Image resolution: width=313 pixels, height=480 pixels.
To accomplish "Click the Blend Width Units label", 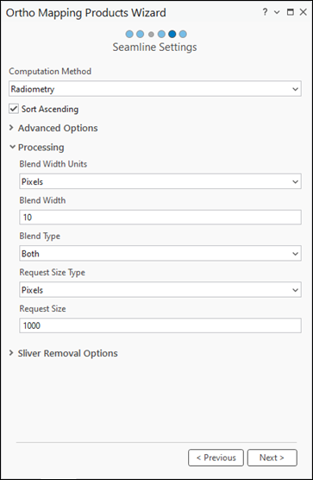I will (53, 164).
